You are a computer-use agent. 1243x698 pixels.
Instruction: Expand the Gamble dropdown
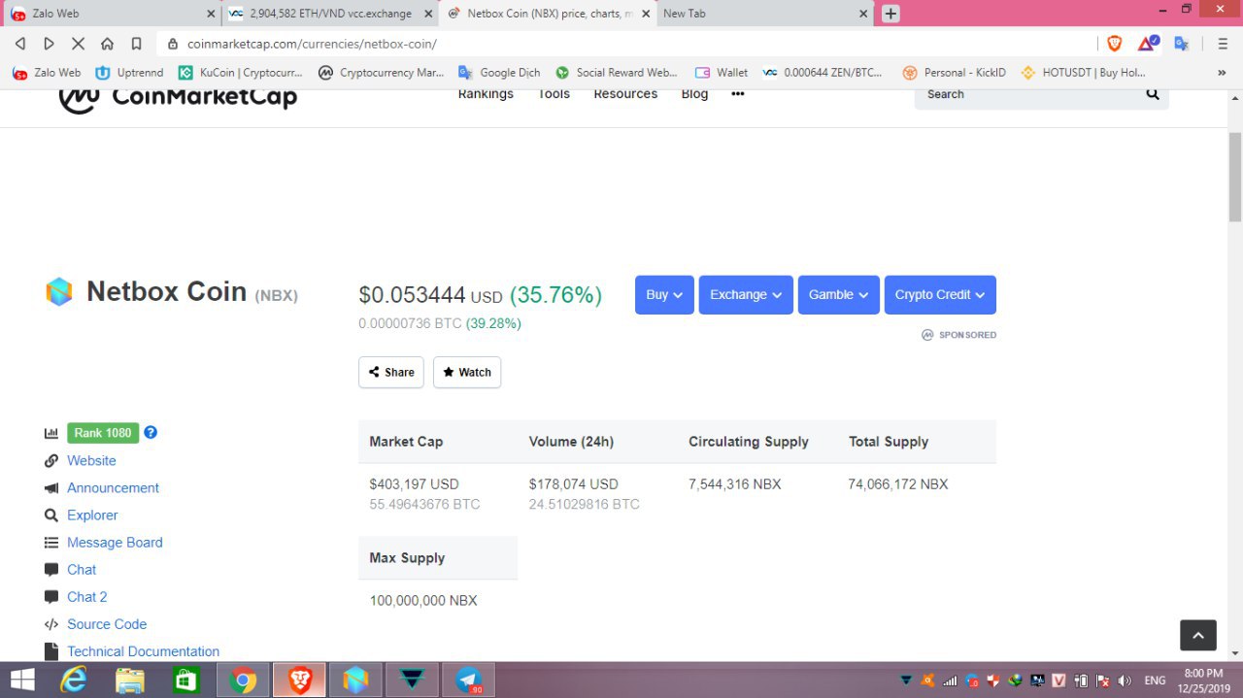tap(839, 295)
